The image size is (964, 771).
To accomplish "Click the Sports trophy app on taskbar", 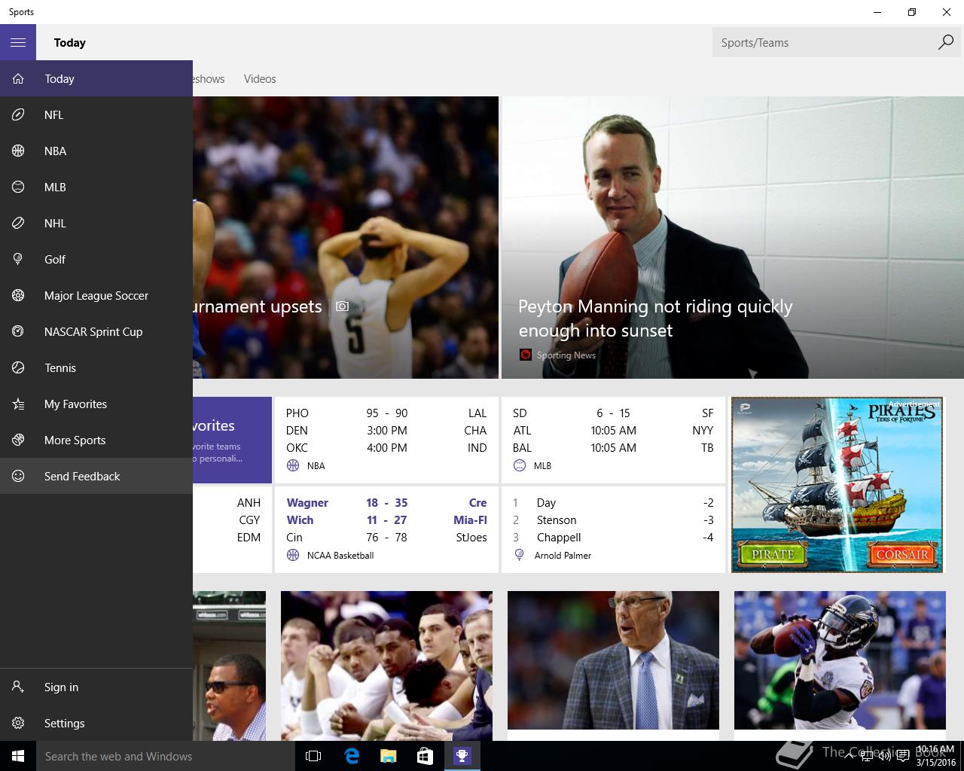I will 462,756.
